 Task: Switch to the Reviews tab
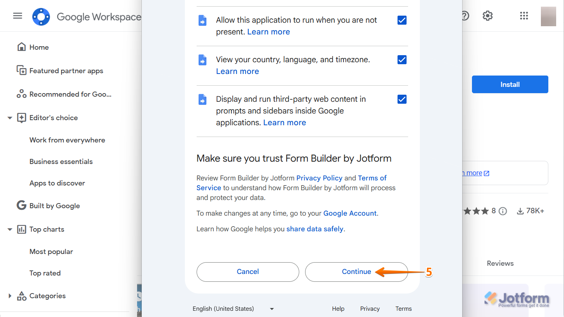pos(500,263)
